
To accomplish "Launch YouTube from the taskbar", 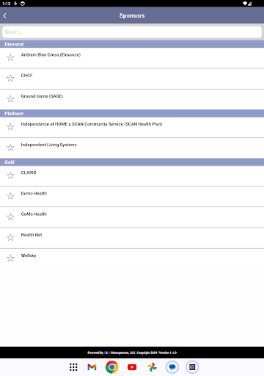I will [132, 367].
